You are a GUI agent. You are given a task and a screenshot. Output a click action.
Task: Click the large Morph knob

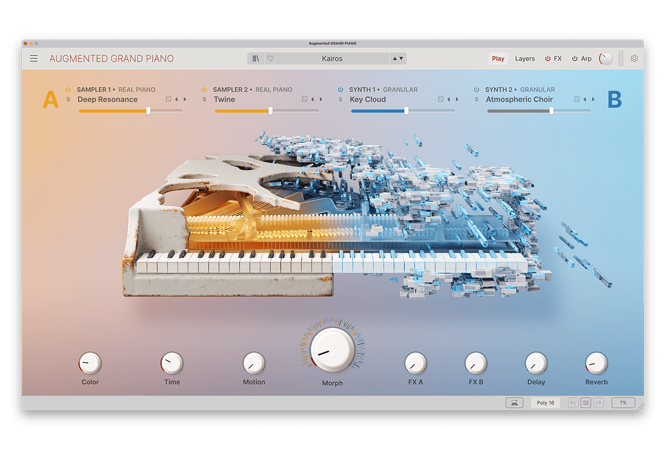332,350
